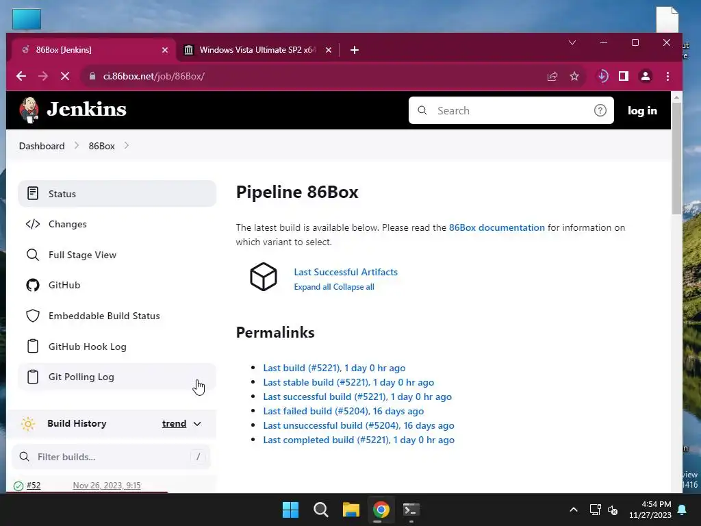Toggle the Chrome side panel icon
This screenshot has width=701, height=526.
(623, 76)
